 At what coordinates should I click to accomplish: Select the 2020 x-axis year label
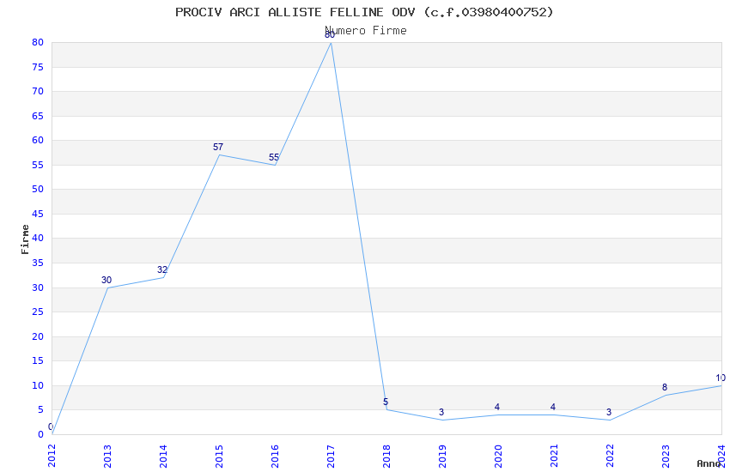tap(499, 456)
